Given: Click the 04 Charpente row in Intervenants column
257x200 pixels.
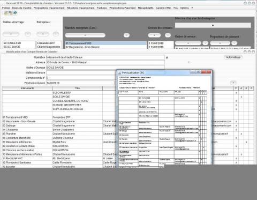Looking at the screenshot, I should (27, 130).
